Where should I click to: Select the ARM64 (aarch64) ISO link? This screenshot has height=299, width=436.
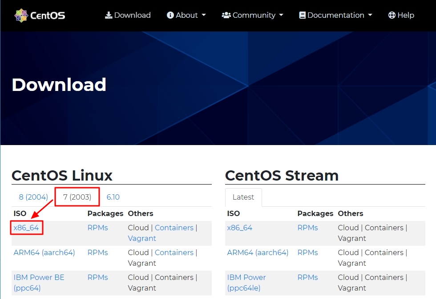(x=44, y=252)
